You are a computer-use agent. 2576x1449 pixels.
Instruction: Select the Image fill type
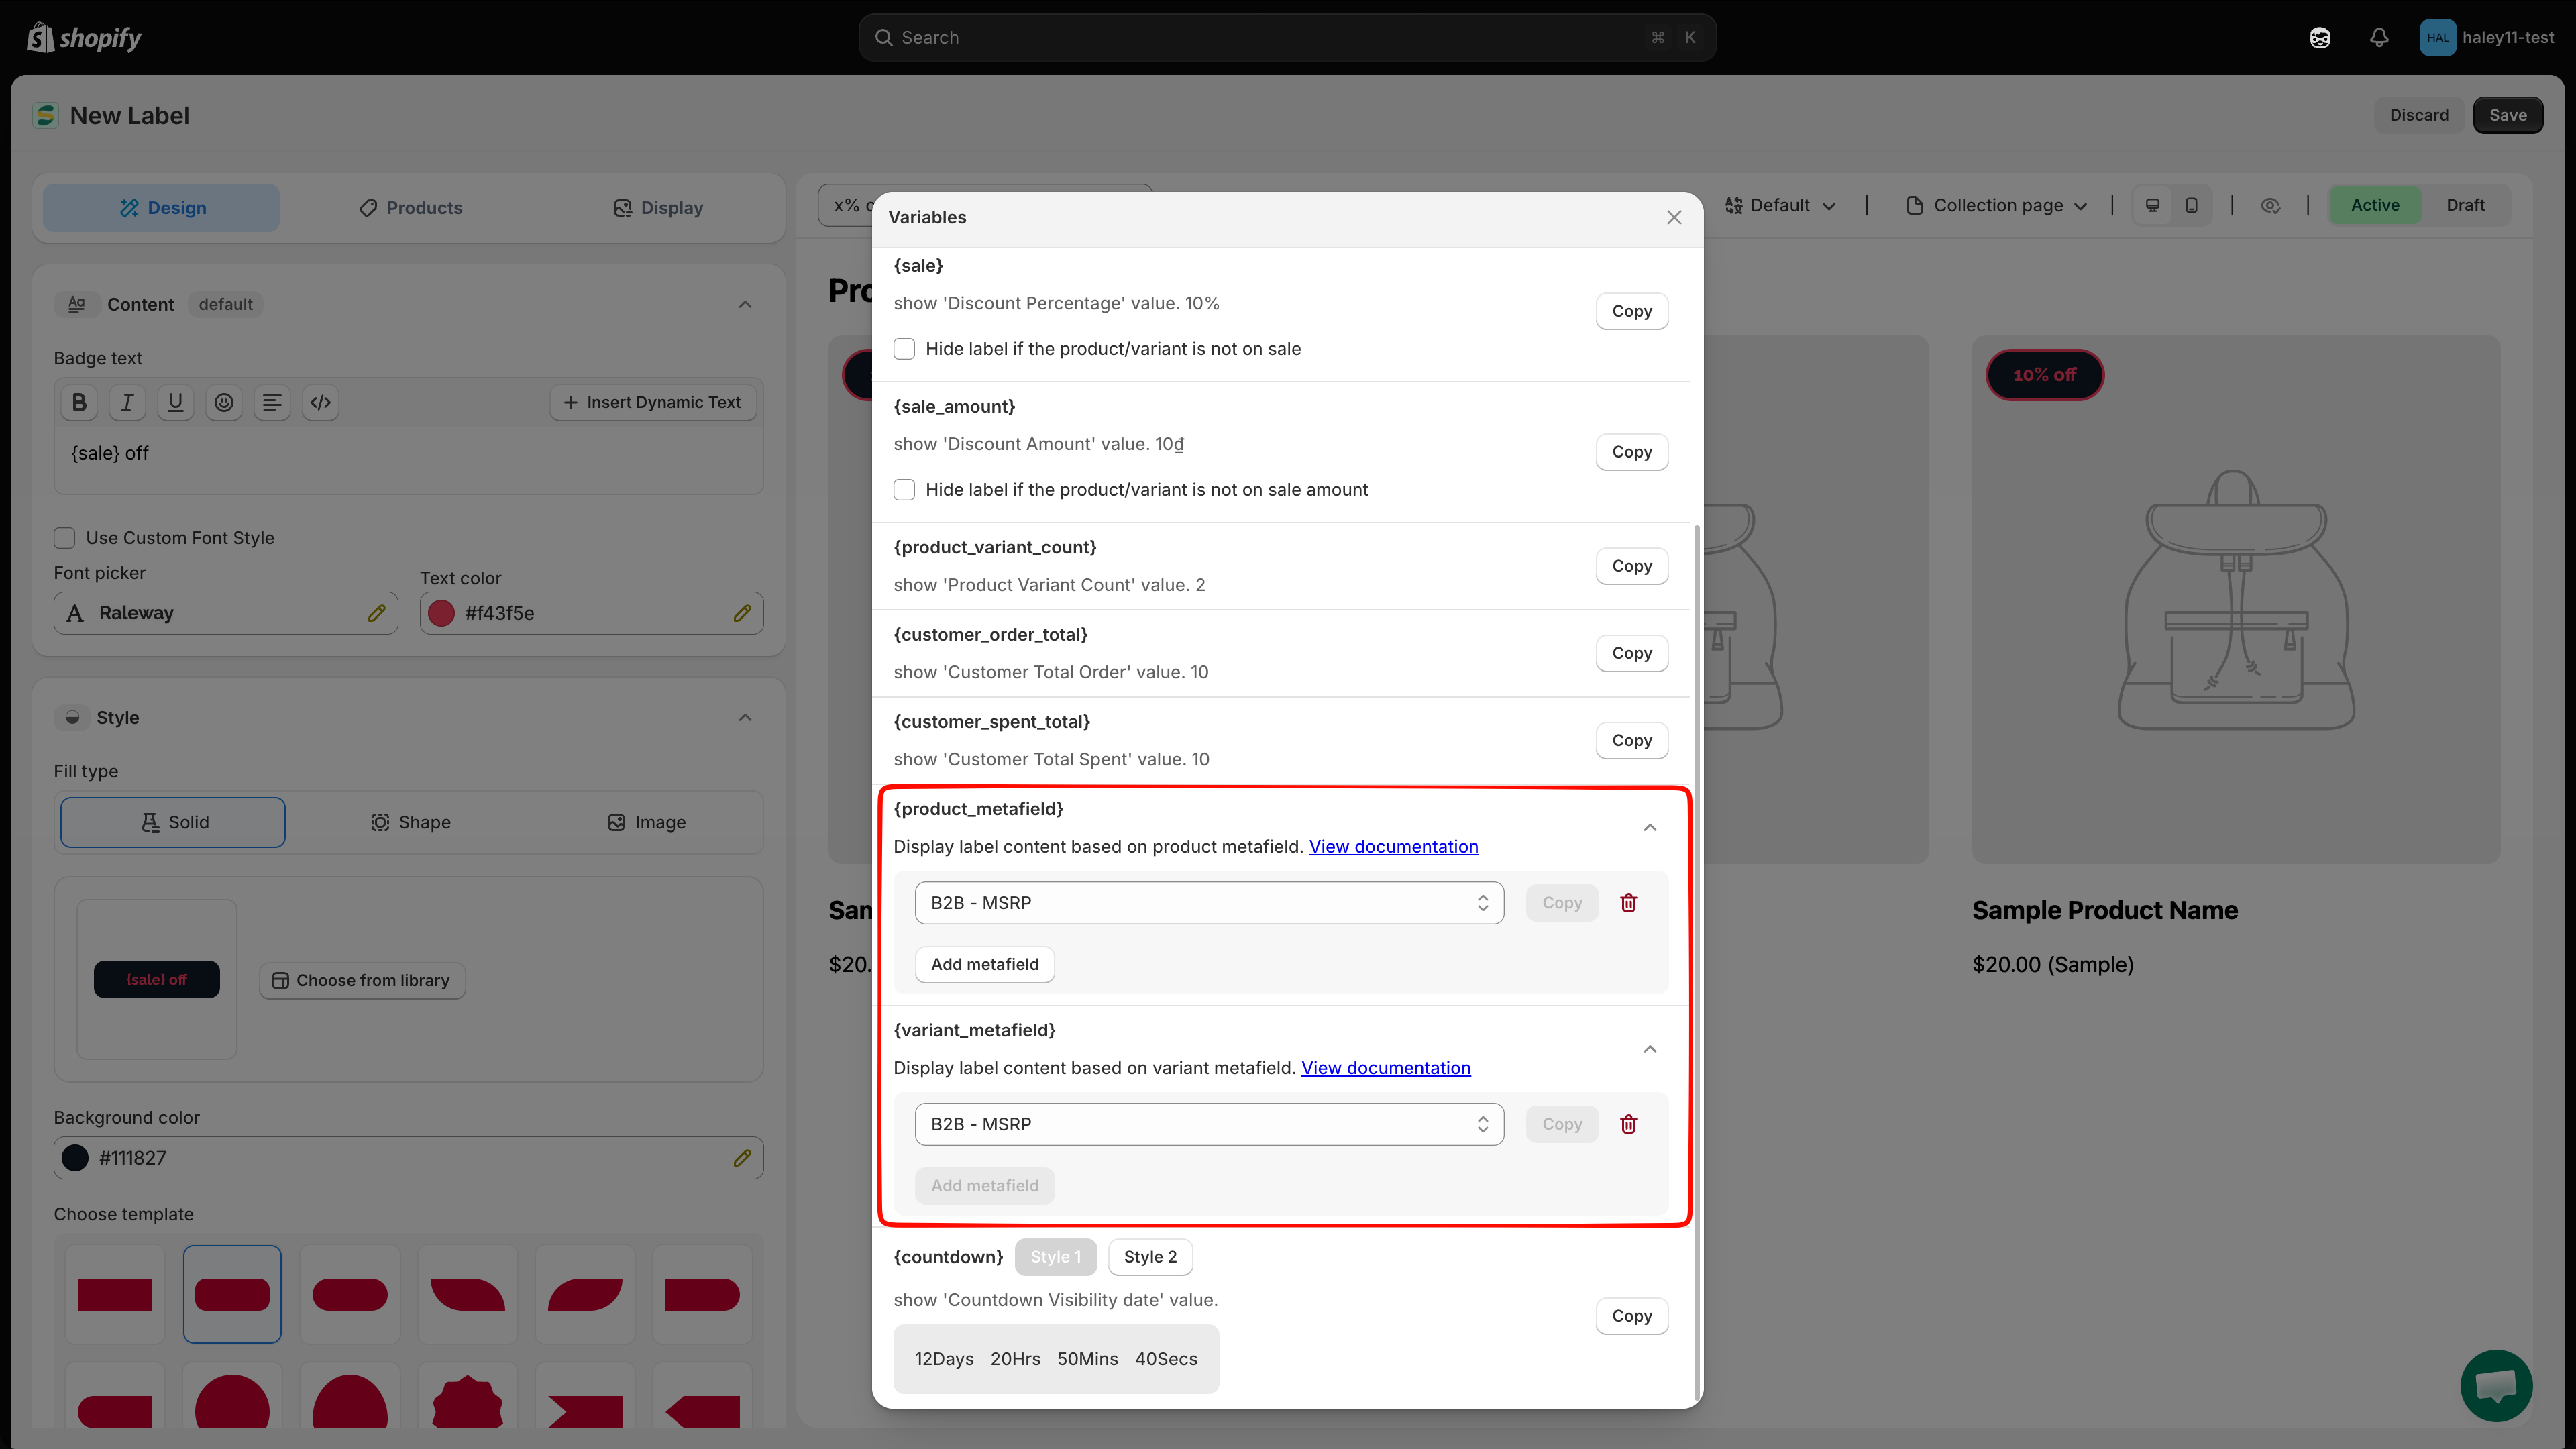(646, 822)
